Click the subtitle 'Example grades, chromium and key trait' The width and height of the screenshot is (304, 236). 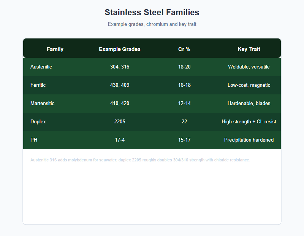coord(152,24)
